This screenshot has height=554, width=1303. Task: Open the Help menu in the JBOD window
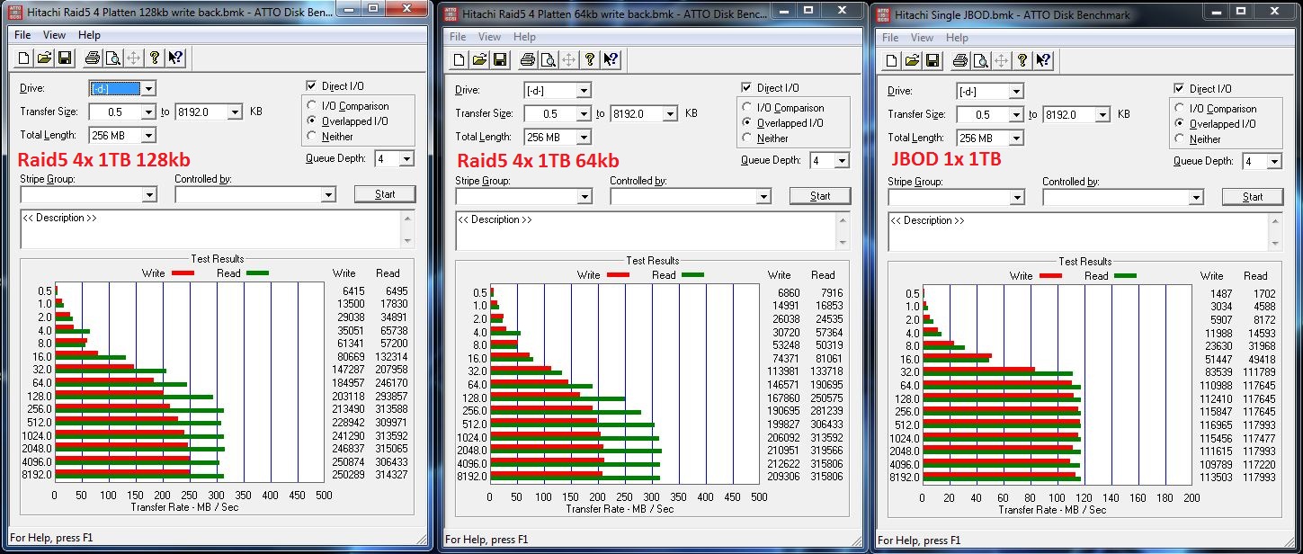[957, 38]
